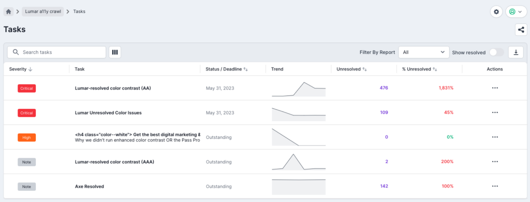Open the Lumar-resolved color contrast (AA) task
This screenshot has width=530, height=202.
[112, 88]
